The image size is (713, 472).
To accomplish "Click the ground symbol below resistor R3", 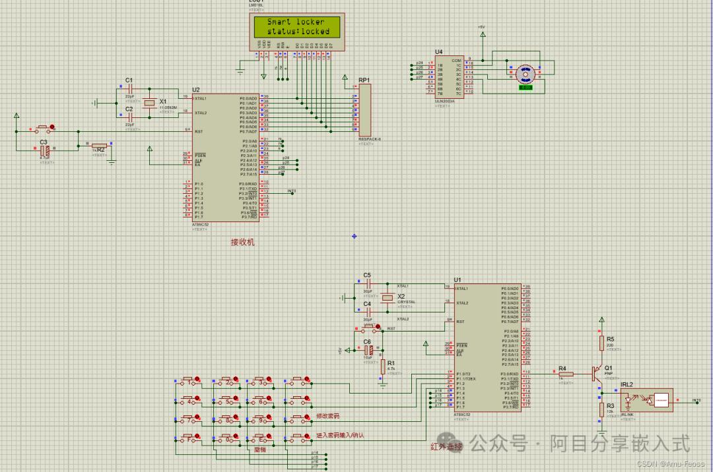I will (601, 432).
